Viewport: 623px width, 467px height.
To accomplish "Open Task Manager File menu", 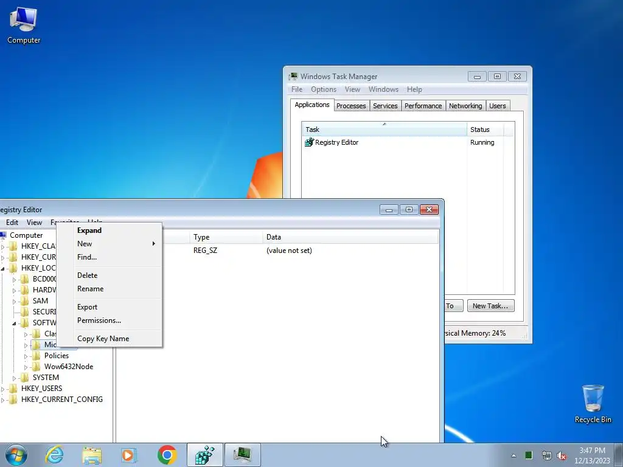I will pos(297,89).
